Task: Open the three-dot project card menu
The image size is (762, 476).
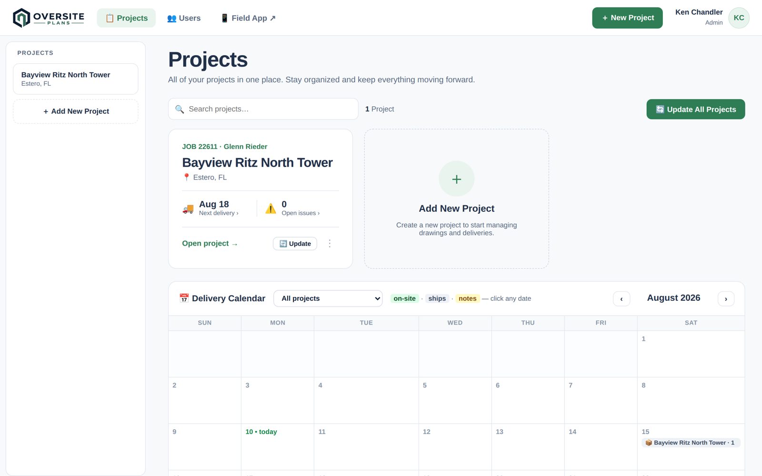Action: coord(330,243)
